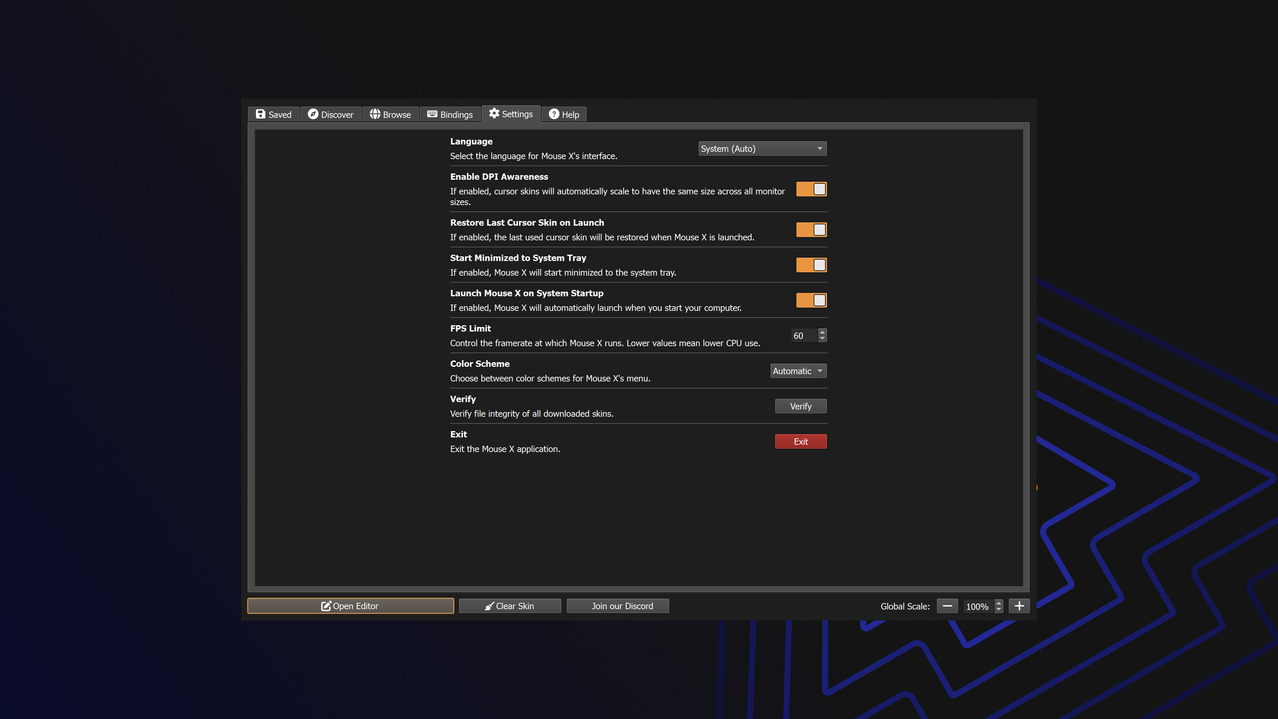Increase Global Scale with plus button
Screen dimensions: 1278x719
1019,606
